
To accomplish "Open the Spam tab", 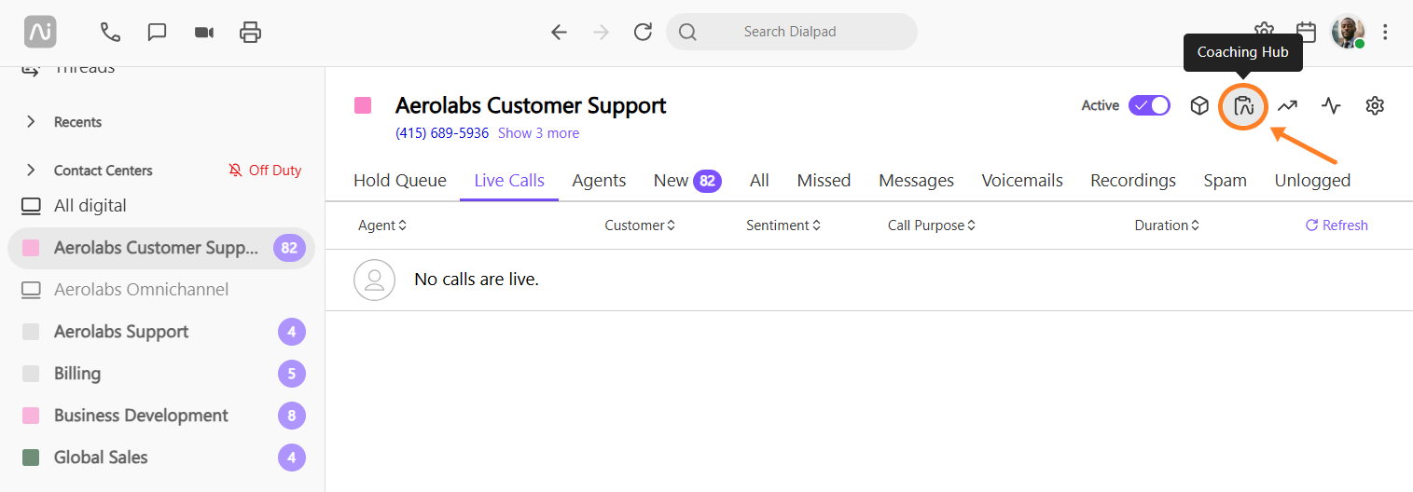I will tap(1225, 181).
